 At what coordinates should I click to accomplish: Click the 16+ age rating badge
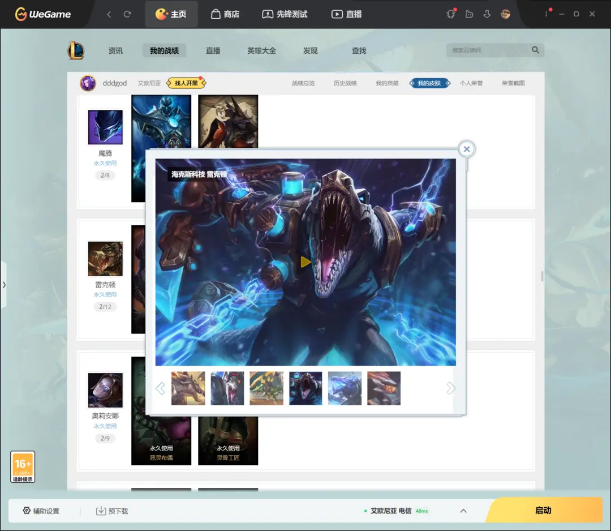point(23,466)
